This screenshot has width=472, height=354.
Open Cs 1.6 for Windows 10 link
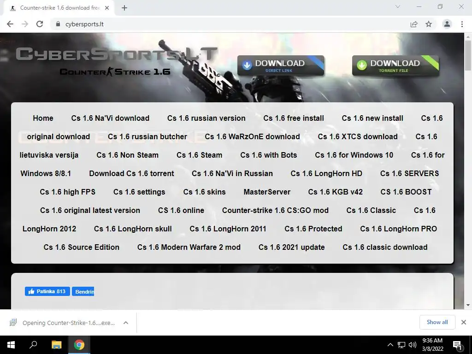click(354, 155)
